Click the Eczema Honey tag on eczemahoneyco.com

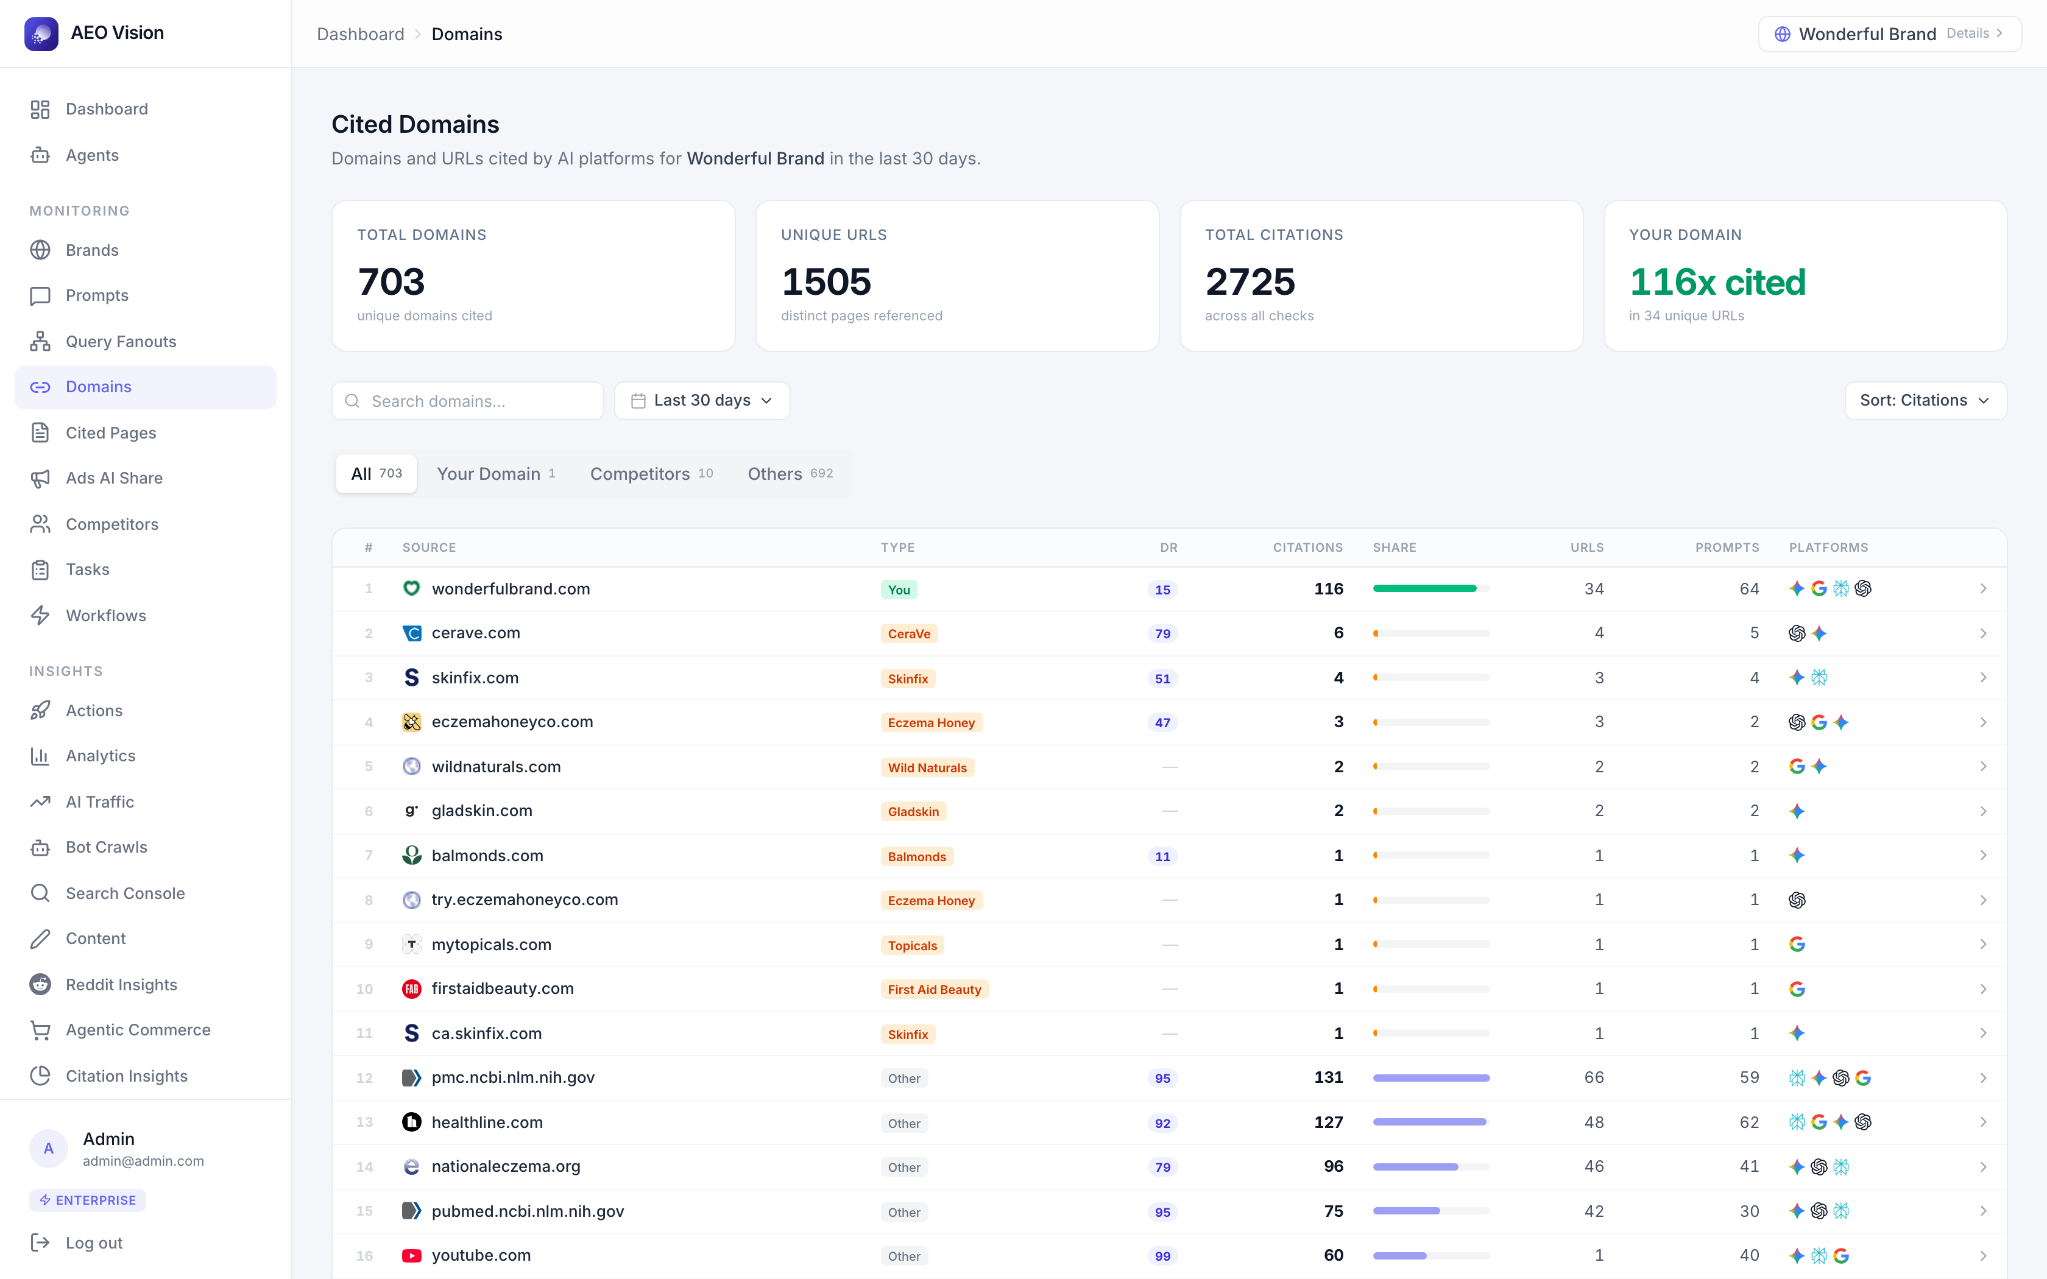point(932,722)
